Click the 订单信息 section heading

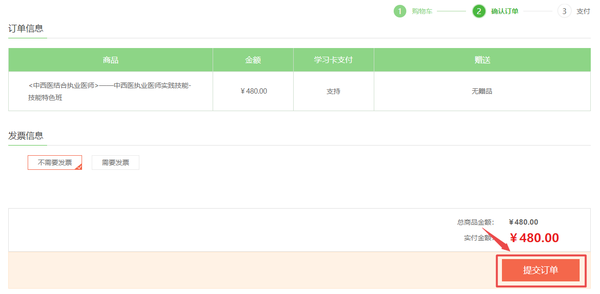[26, 28]
